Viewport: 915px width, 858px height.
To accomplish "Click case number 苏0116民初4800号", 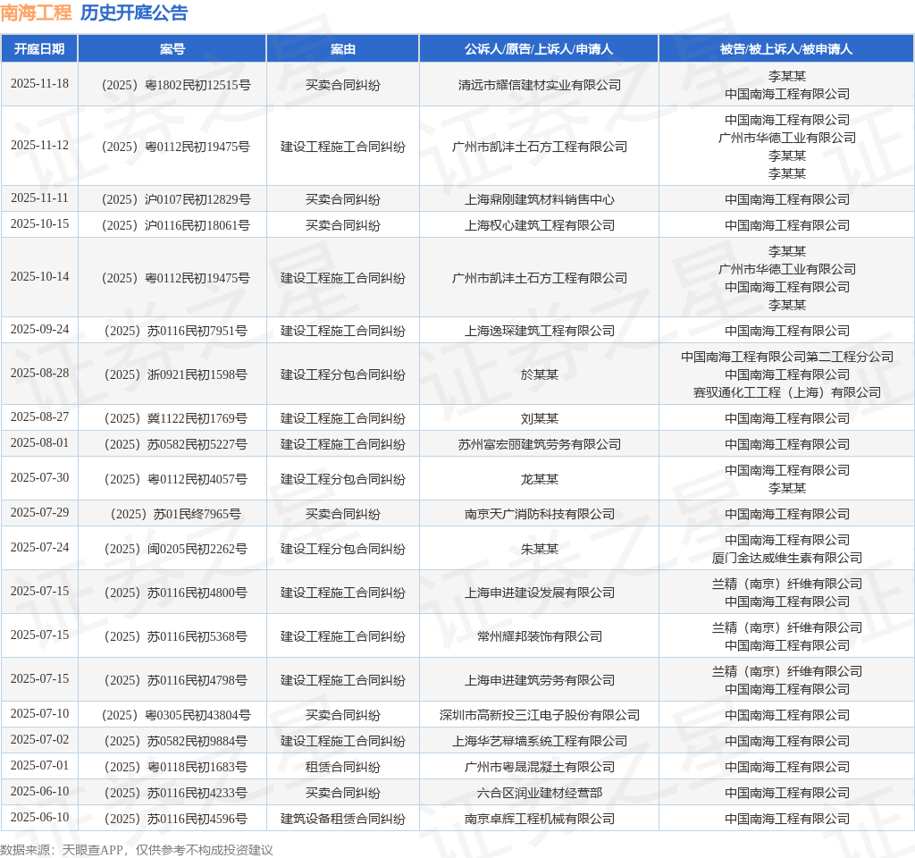I will (176, 593).
